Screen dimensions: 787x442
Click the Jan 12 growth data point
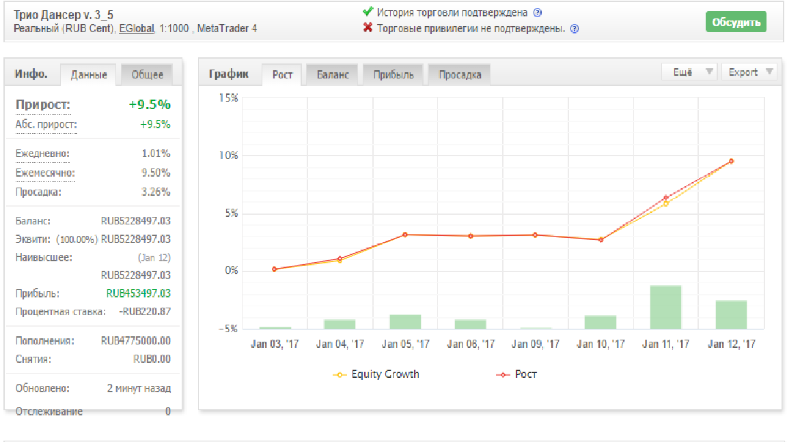731,162
